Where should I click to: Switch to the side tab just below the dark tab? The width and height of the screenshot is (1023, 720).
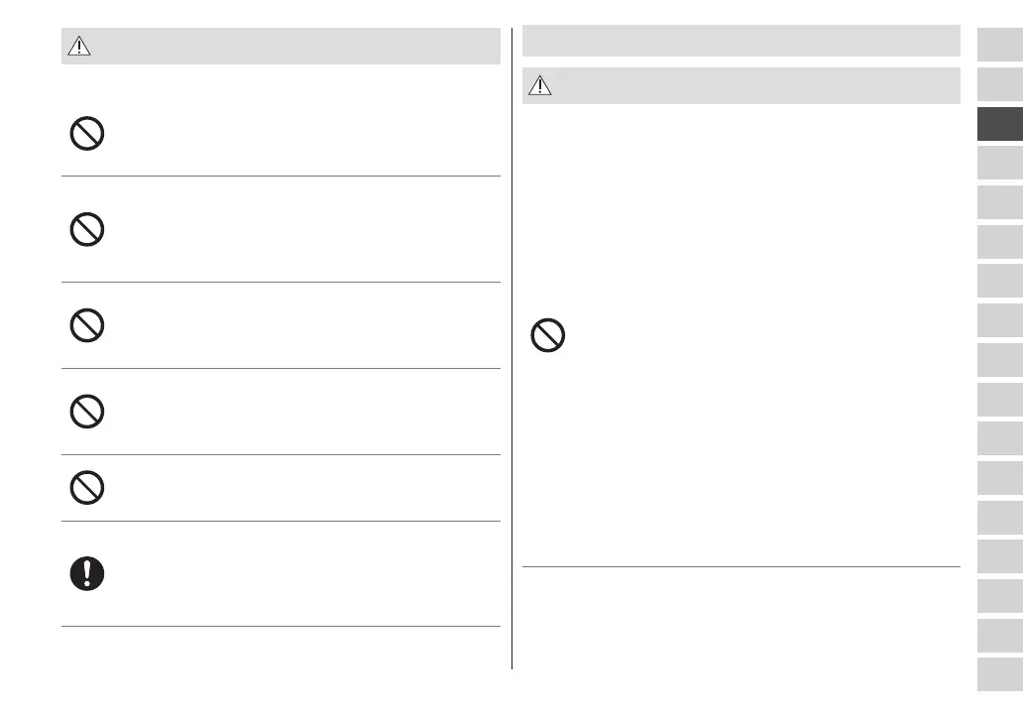pyautogui.click(x=999, y=162)
